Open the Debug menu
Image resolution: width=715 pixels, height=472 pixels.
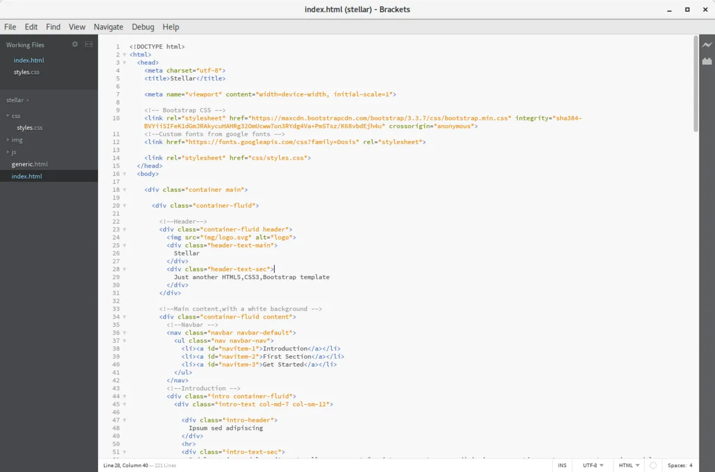143,27
